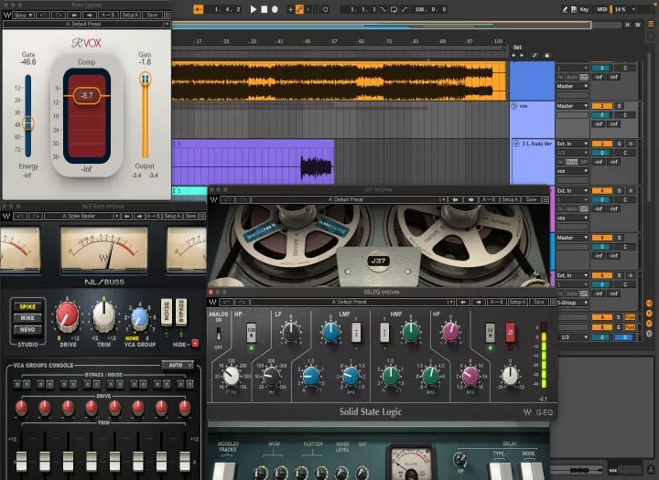Toggle the computer MIDI keyboard icon
This screenshot has height=480, width=659.
click(x=574, y=9)
